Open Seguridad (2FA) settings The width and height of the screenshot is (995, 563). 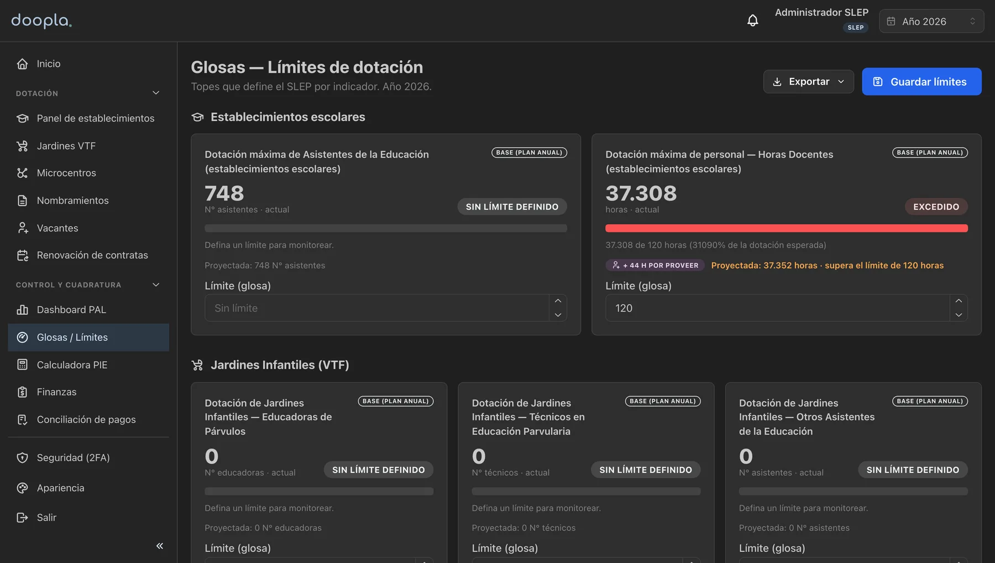click(x=88, y=457)
